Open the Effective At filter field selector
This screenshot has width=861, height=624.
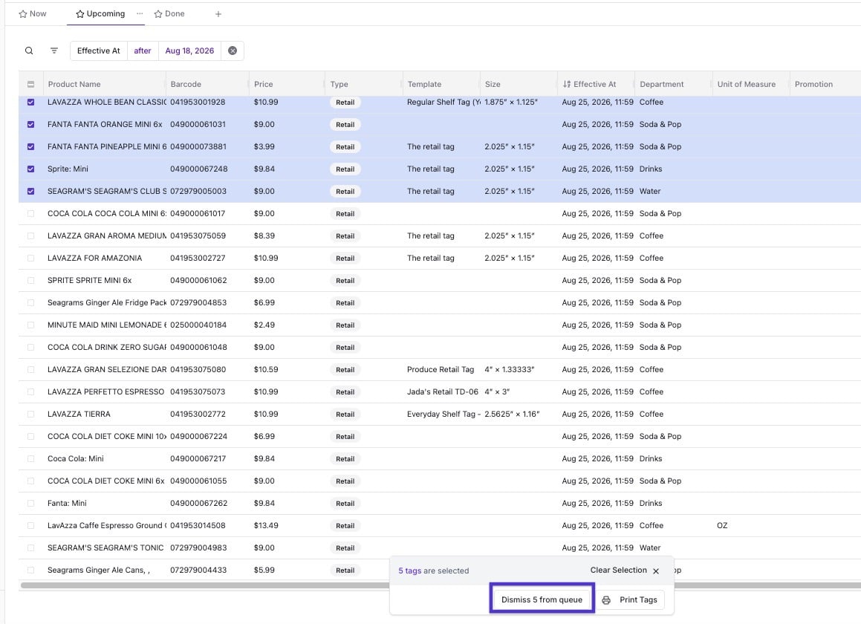point(98,51)
